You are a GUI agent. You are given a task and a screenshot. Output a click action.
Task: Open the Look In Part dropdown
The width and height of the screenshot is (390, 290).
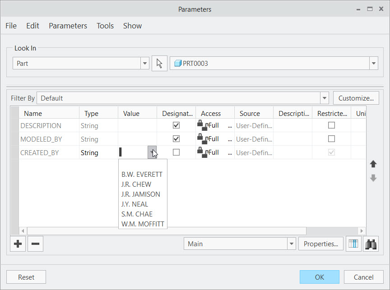(144, 63)
